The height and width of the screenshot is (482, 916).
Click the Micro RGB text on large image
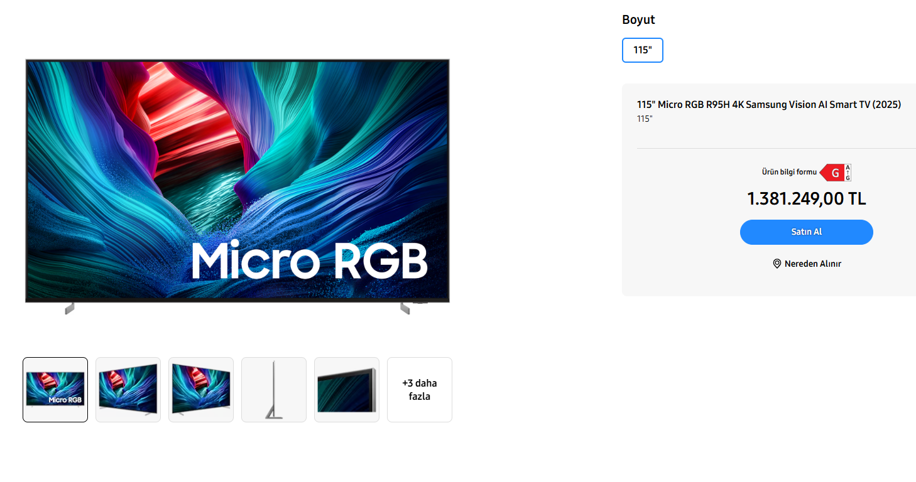point(309,259)
